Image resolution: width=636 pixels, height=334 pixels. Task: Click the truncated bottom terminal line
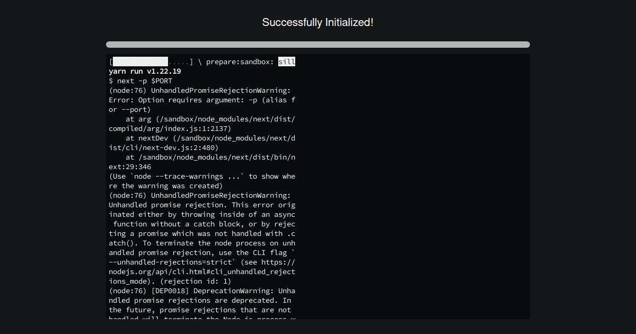[201, 317]
